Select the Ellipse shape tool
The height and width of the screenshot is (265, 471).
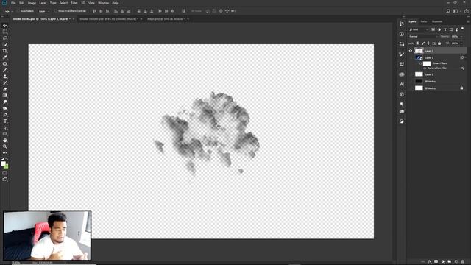point(5,134)
